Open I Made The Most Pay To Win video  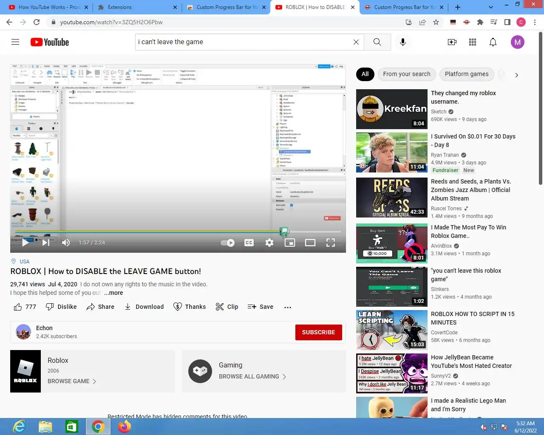click(392, 243)
